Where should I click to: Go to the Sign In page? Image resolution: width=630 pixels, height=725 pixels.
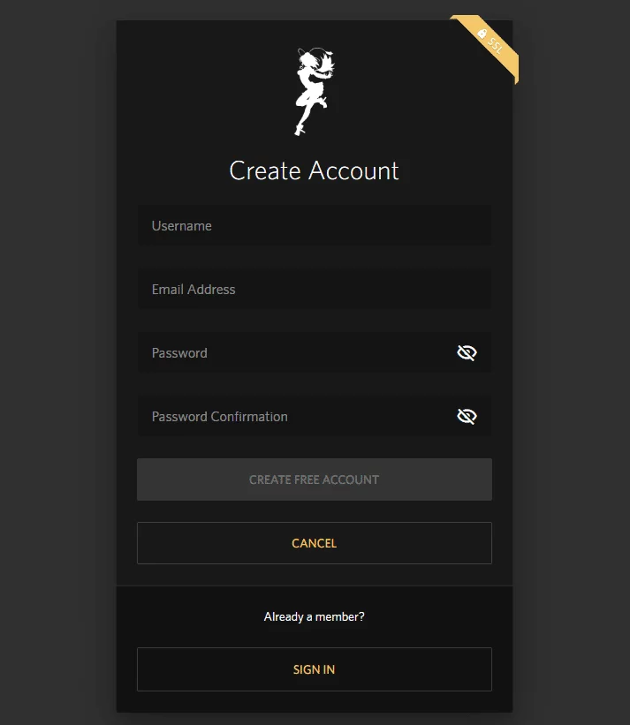(x=315, y=669)
